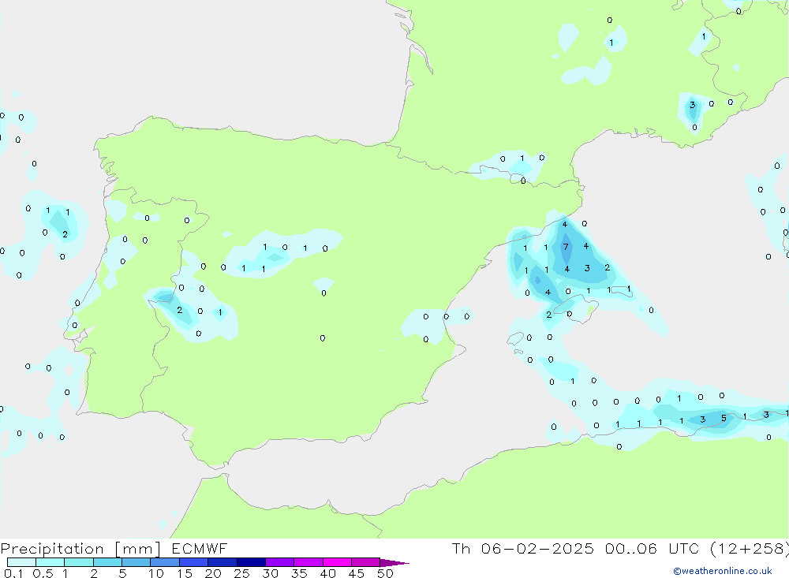Viewport: 789px width, 578px height.
Task: Click the '25' legend scale label
Action: coord(241,573)
